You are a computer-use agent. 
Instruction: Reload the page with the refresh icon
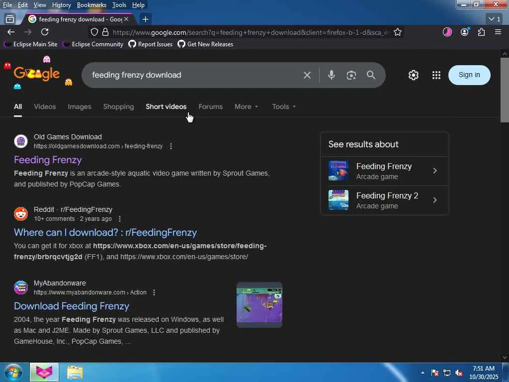tap(45, 32)
